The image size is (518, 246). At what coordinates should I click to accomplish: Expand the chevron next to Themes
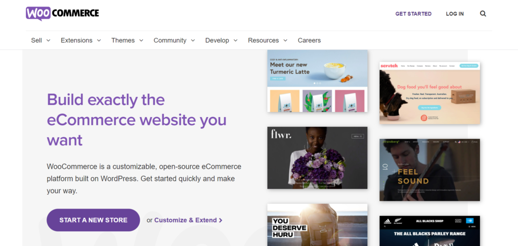click(141, 40)
